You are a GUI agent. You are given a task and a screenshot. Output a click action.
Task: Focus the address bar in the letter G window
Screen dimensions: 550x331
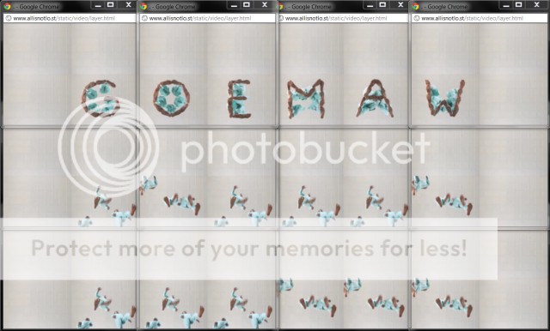coord(70,18)
